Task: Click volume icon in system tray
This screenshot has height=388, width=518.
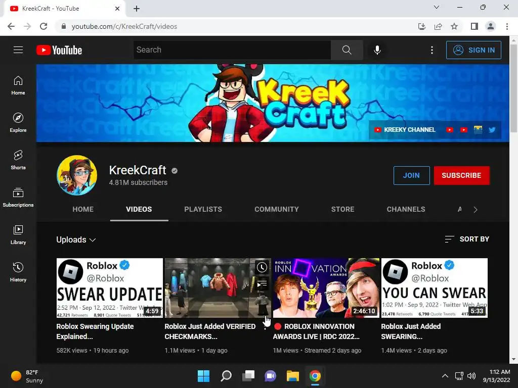Action: coord(471,376)
